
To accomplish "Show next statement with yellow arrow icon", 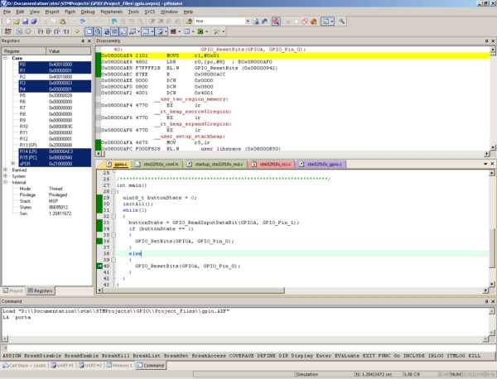I will tap(77, 31).
